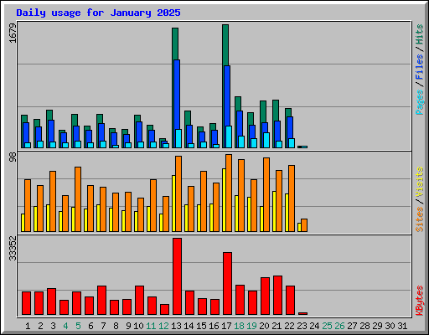Click the red 'KBytes' legend label
The width and height of the screenshot is (429, 335).
[x=419, y=301]
